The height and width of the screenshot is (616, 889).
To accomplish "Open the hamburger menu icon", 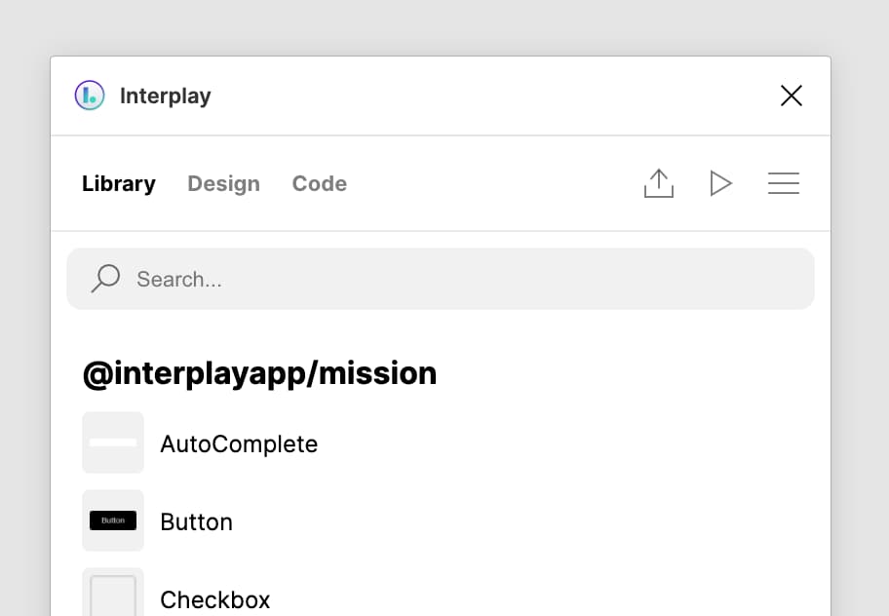I will tap(784, 183).
